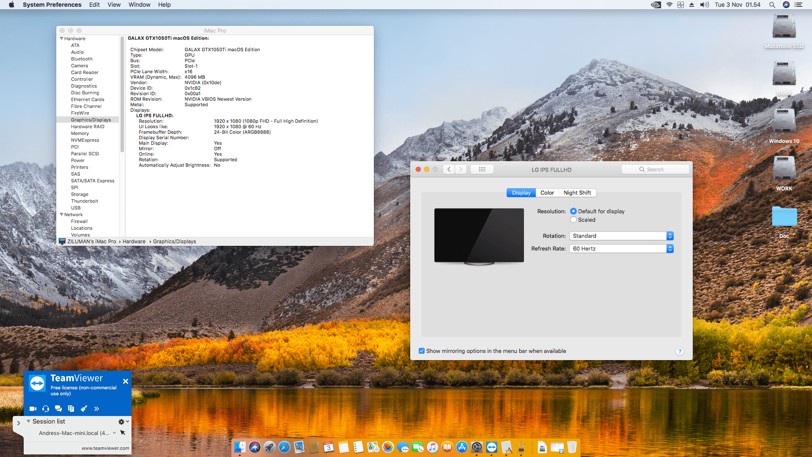Select the Default for display resolution option
Viewport: 812px width, 457px height.
pos(573,211)
